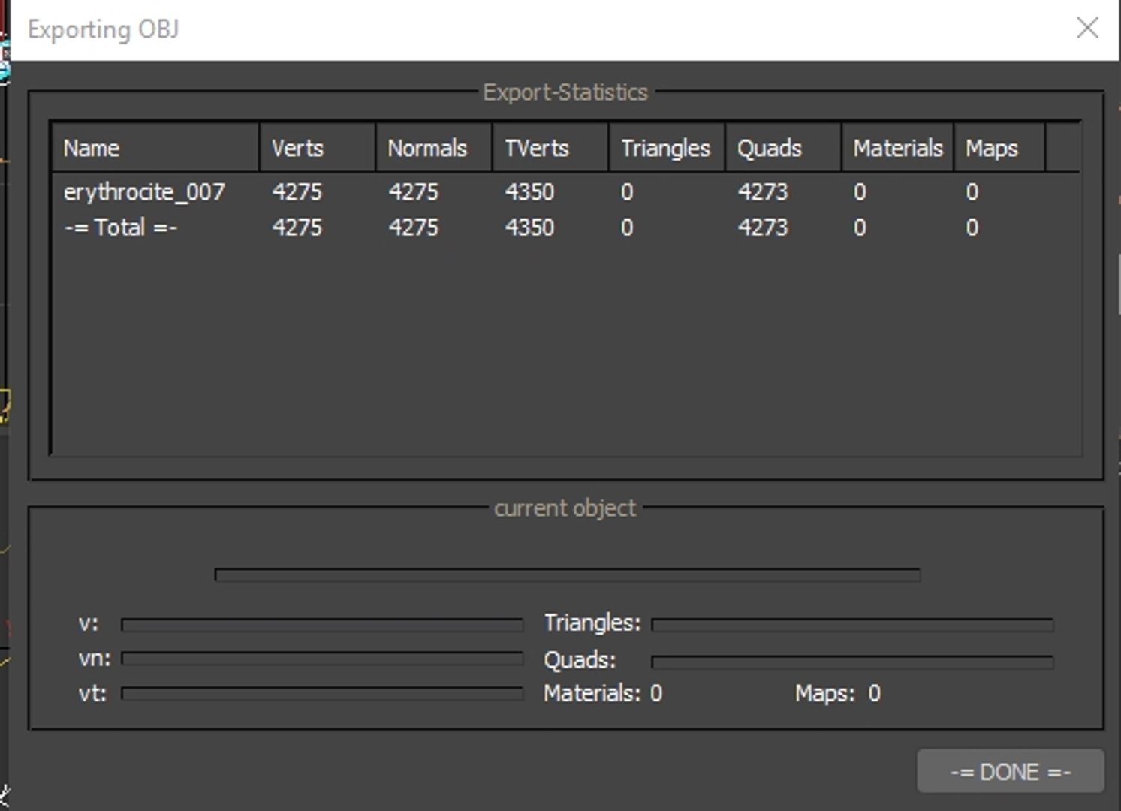
Task: Click the top current object progress bar
Action: (567, 575)
